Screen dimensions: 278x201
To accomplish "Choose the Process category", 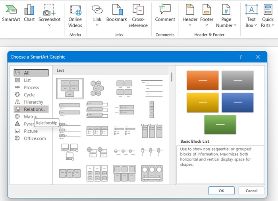I will point(31,87).
